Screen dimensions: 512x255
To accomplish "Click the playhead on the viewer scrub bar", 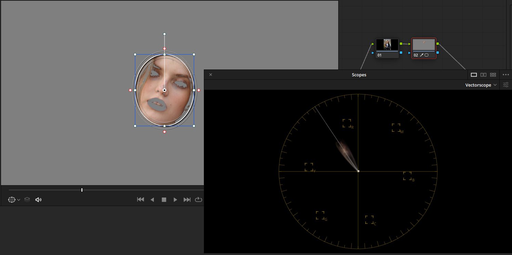I will [82, 190].
